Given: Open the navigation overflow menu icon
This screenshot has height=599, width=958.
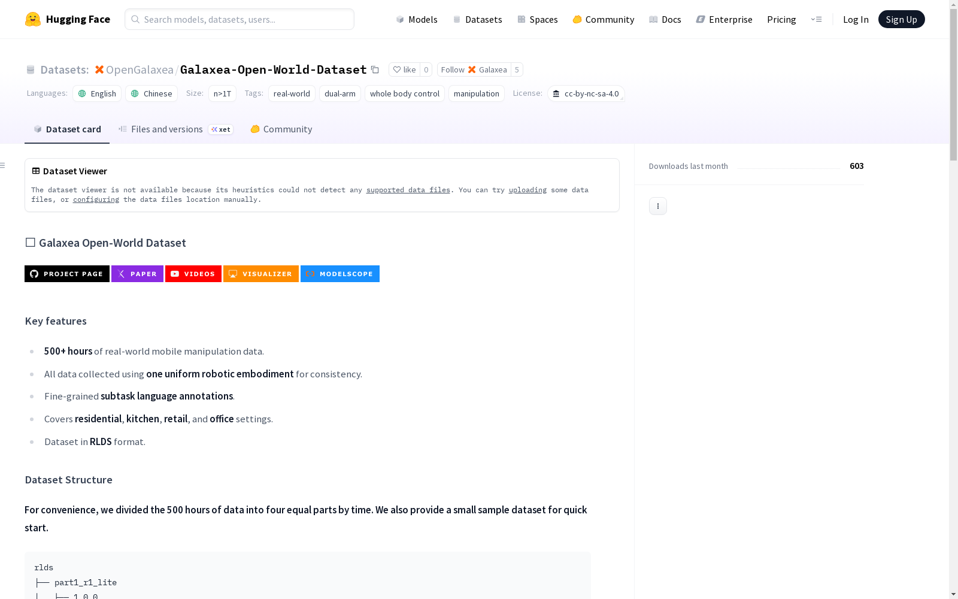Looking at the screenshot, I should (x=816, y=19).
